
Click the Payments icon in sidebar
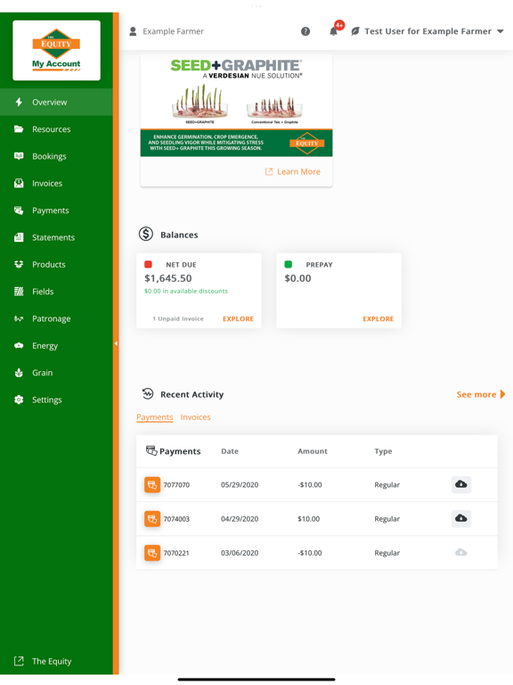pos(19,210)
